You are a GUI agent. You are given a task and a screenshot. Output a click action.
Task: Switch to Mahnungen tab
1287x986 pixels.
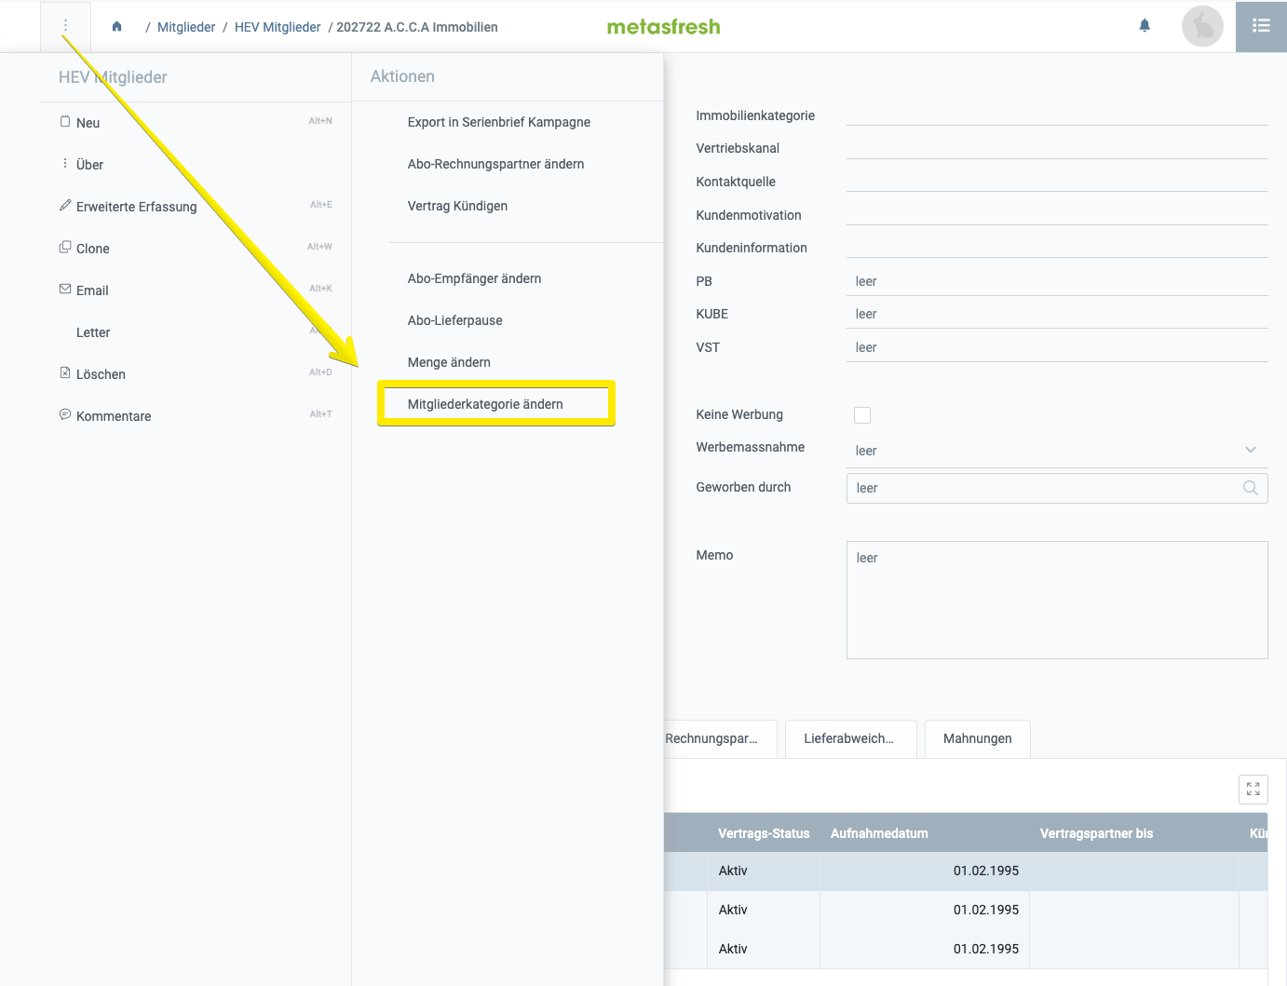click(x=977, y=738)
